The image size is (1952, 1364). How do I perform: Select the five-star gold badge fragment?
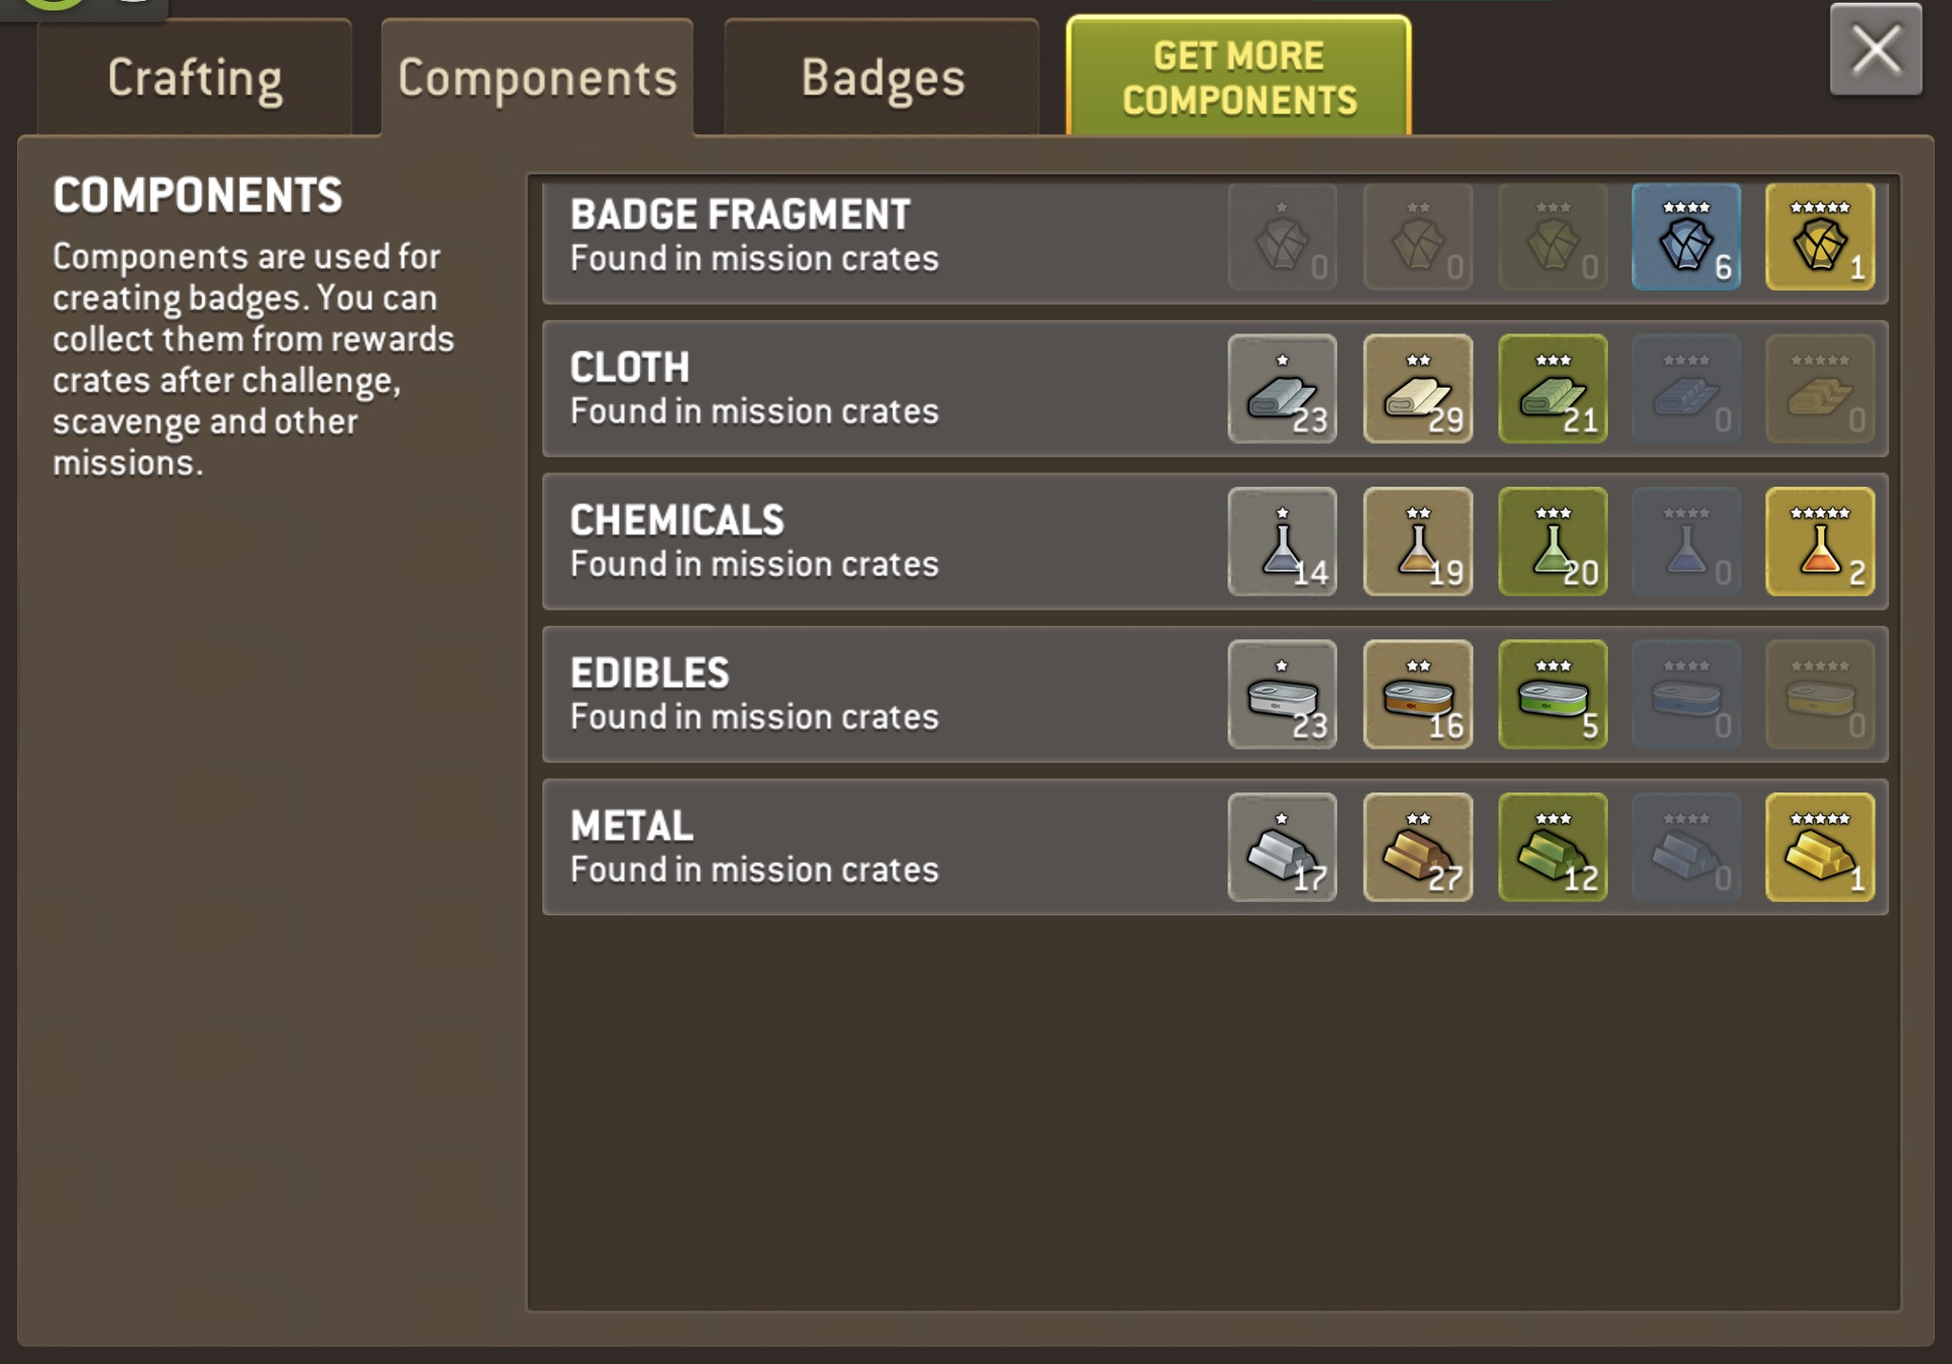click(x=1820, y=236)
